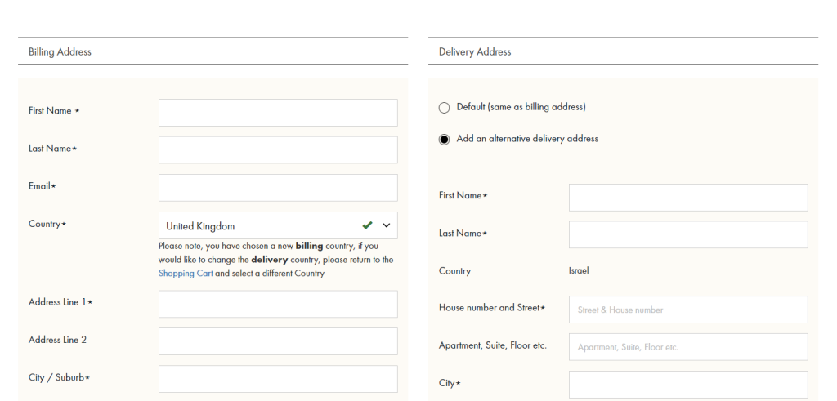Select Default same as billing address option
Viewport: 837px width, 401px height.
pos(444,108)
